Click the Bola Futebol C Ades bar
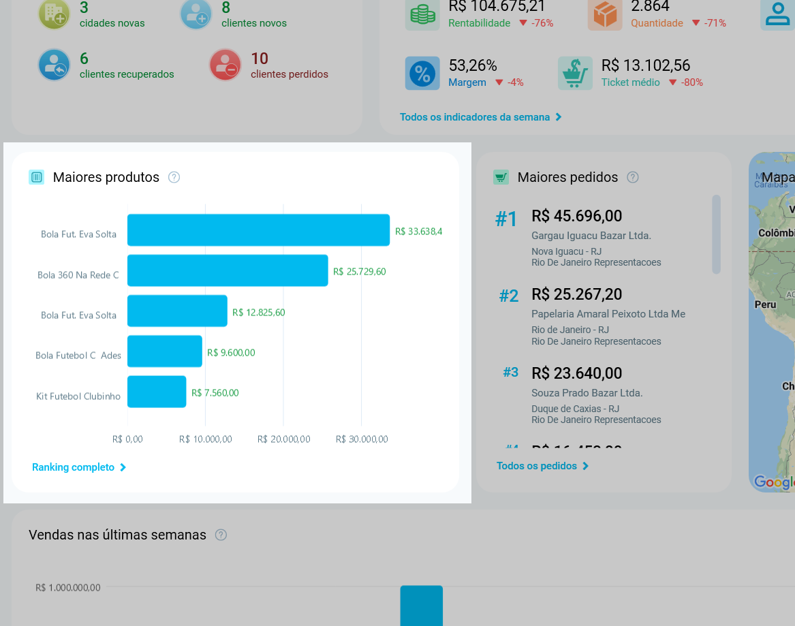 pos(165,351)
